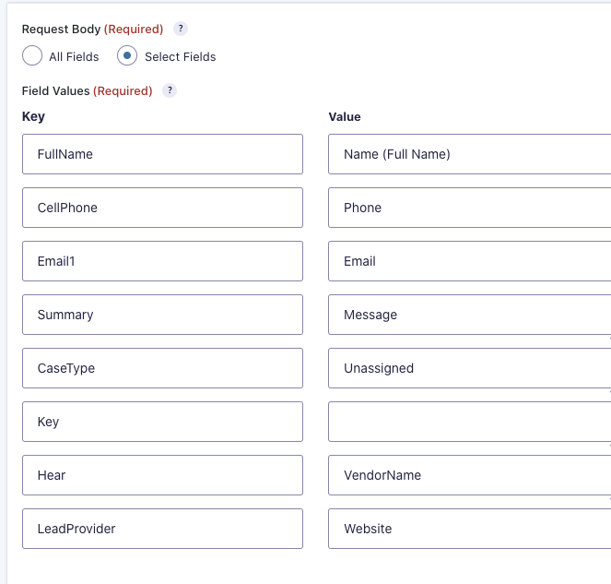Click the Summary key field
This screenshot has height=584, width=611.
click(162, 315)
